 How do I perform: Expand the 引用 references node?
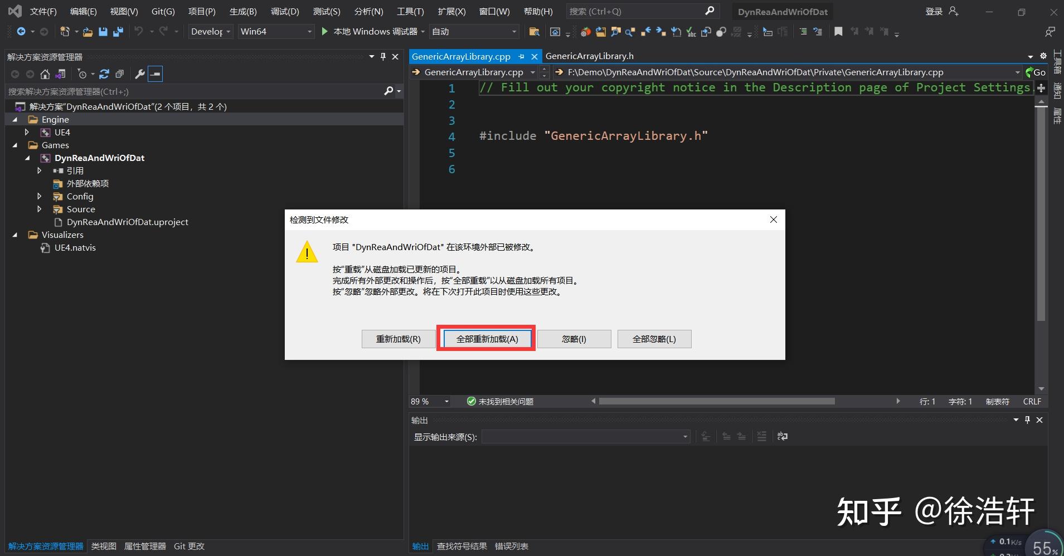click(x=39, y=170)
